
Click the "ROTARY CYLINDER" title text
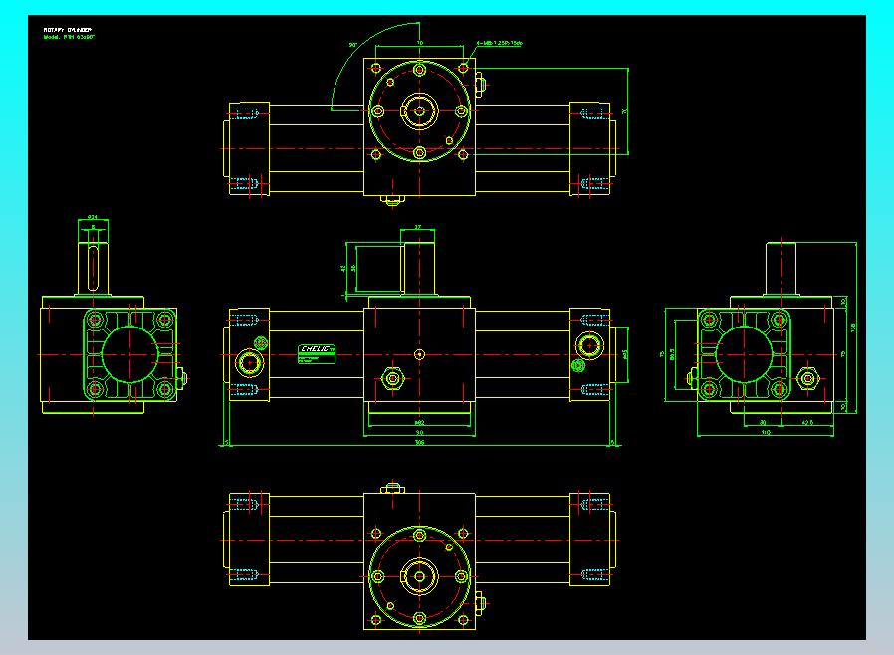(x=68, y=30)
